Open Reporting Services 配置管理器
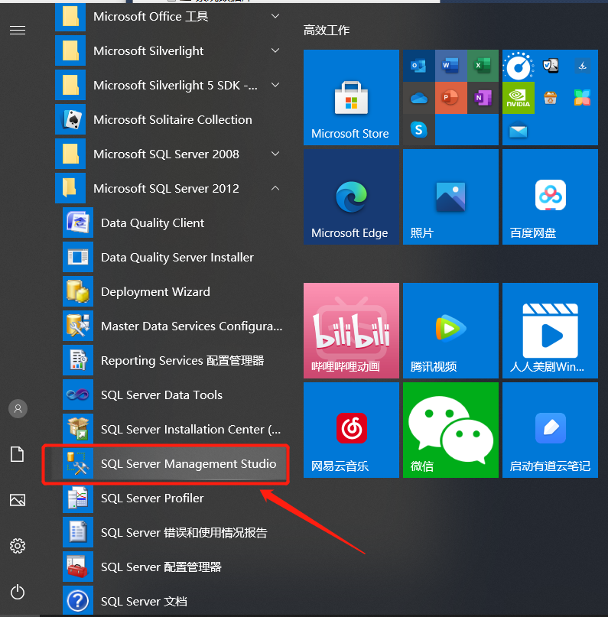608x617 pixels. point(168,360)
